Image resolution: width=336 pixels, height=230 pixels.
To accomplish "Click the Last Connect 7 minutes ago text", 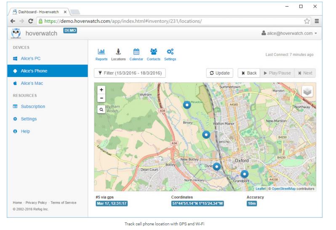I will pyautogui.click(x=289, y=54).
